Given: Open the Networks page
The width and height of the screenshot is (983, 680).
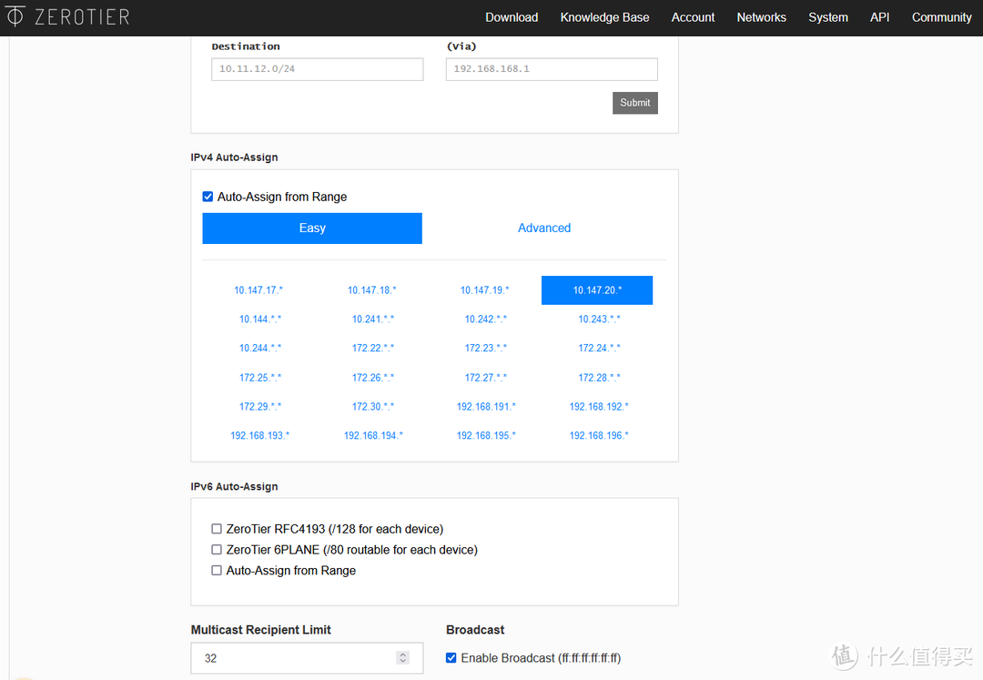Looking at the screenshot, I should point(761,17).
